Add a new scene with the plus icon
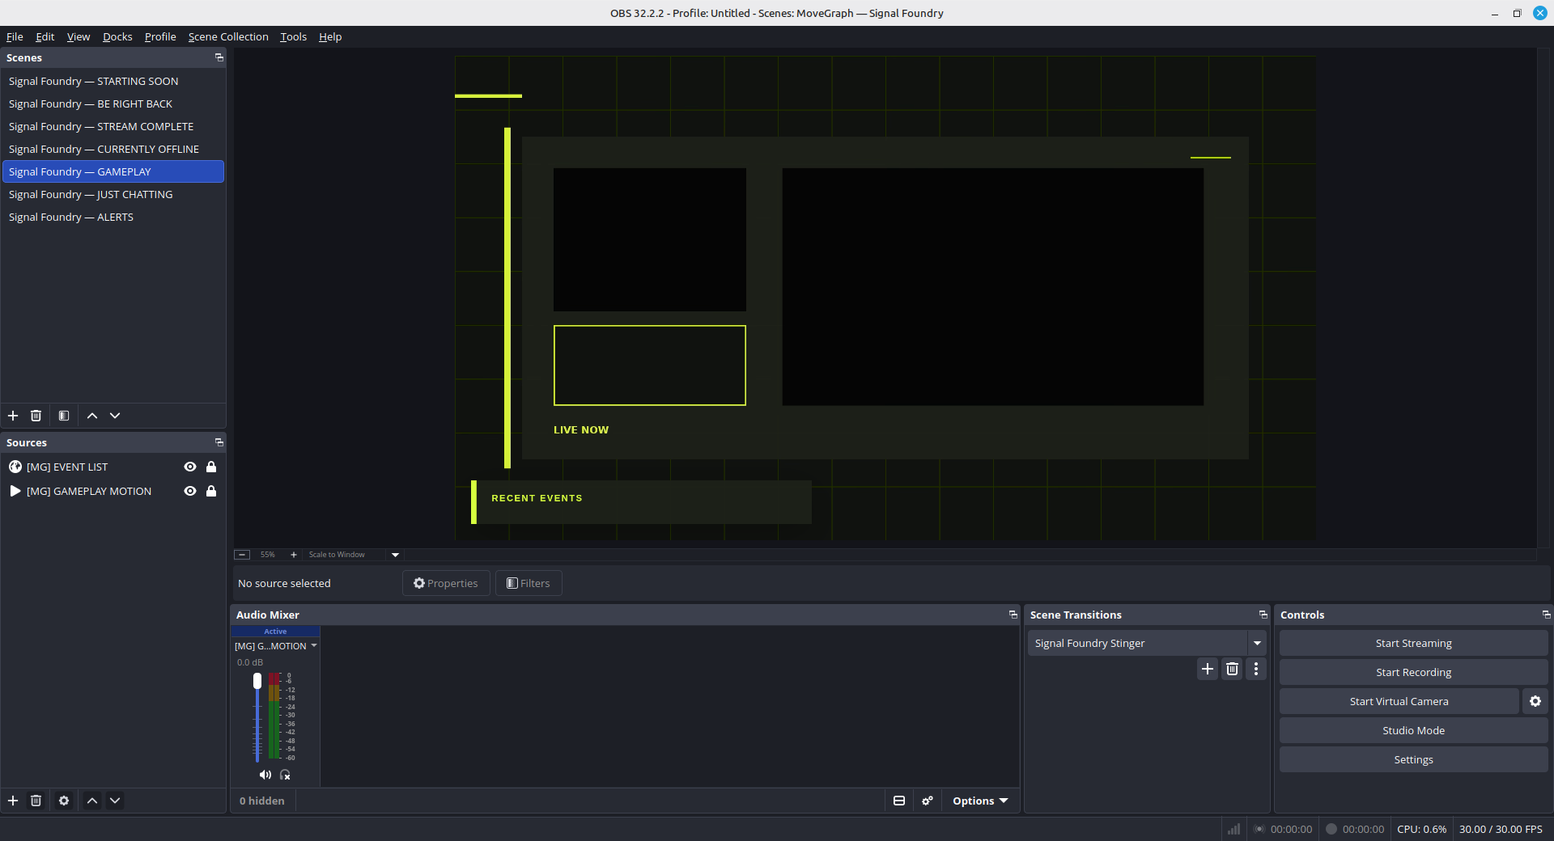The height and width of the screenshot is (841, 1554). 13,416
